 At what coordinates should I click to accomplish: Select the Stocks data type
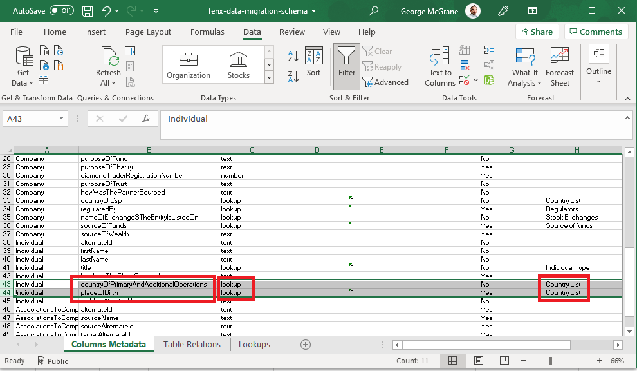point(238,66)
